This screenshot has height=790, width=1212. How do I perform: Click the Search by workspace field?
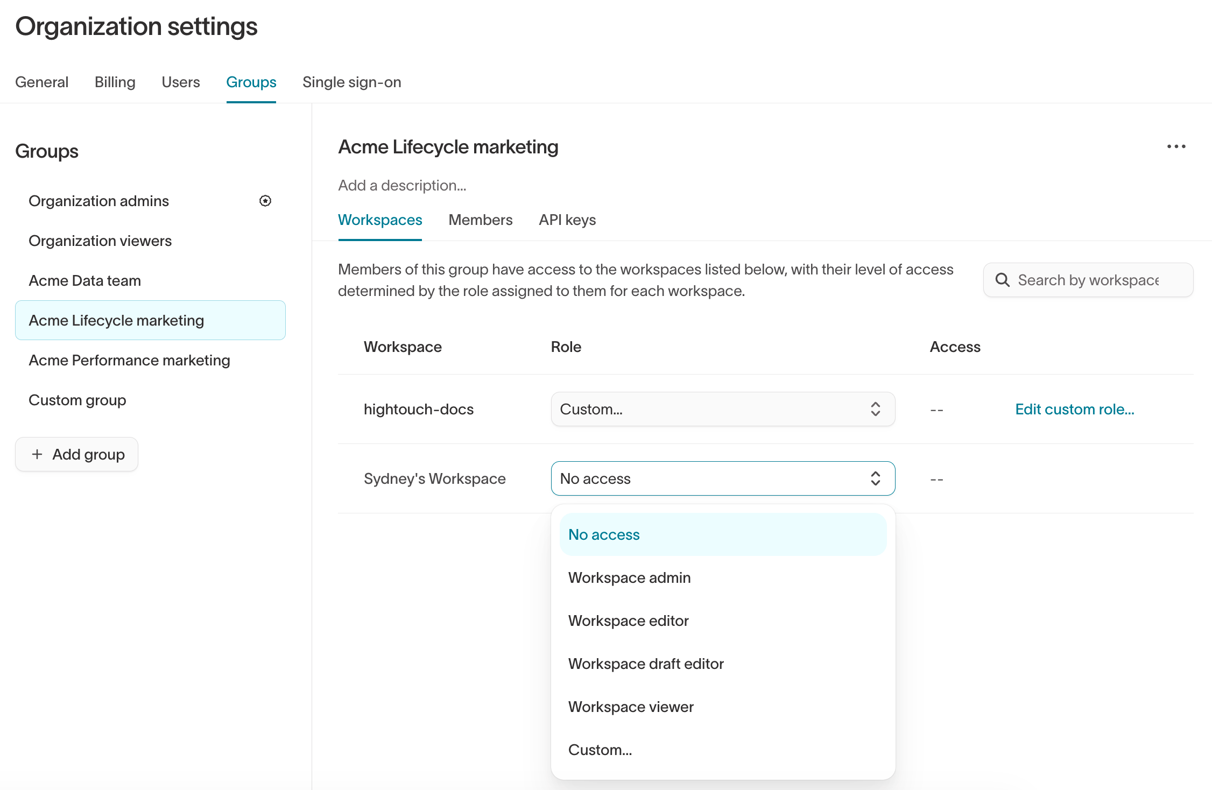[1088, 280]
